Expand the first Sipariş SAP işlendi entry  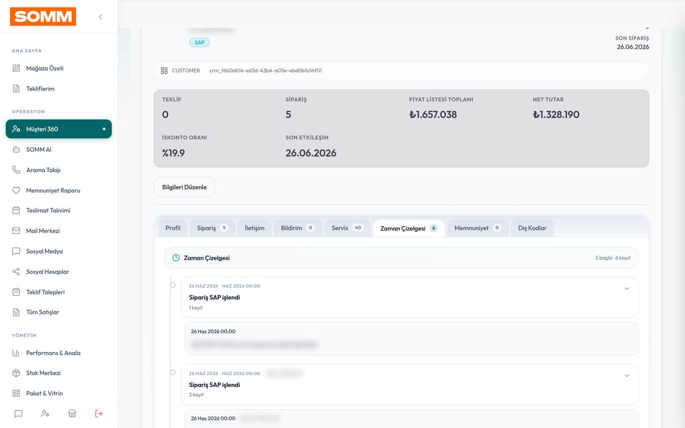(626, 289)
